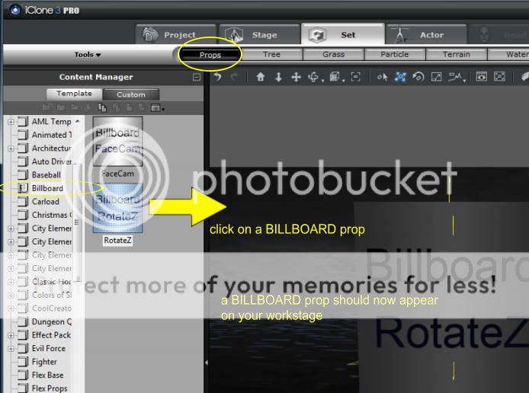Select the scale cube tool
529x393 pixels.
335,77
